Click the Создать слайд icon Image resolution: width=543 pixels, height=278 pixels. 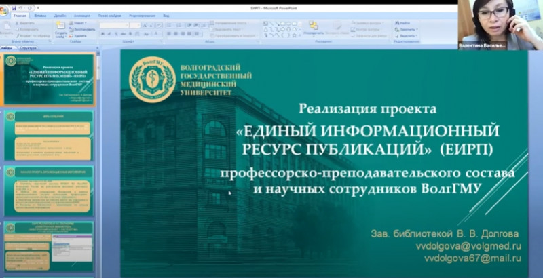tap(60, 25)
